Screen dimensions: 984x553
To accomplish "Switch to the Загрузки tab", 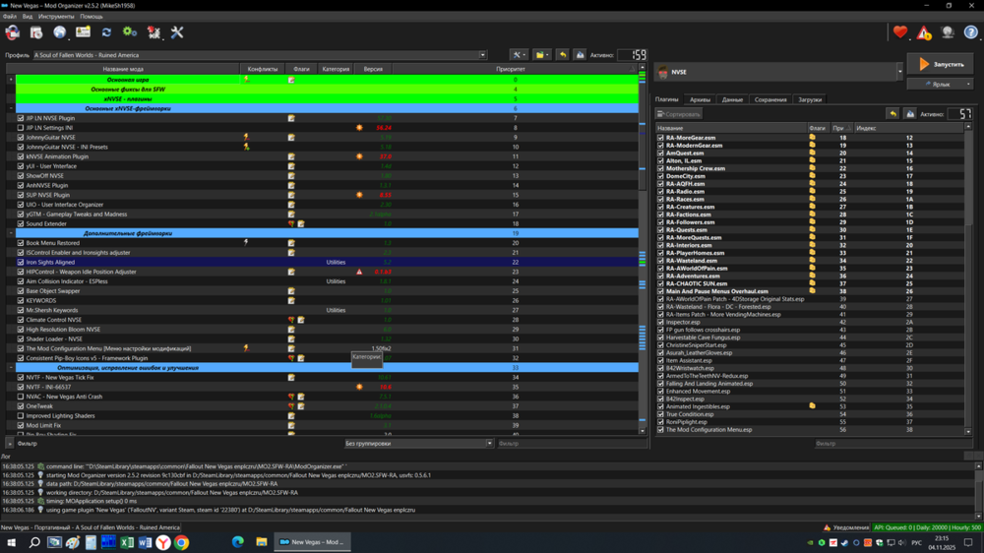I will (x=810, y=99).
